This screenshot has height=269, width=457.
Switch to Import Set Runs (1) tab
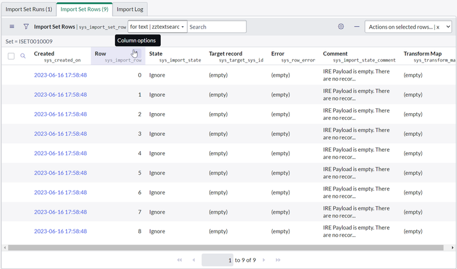[29, 9]
